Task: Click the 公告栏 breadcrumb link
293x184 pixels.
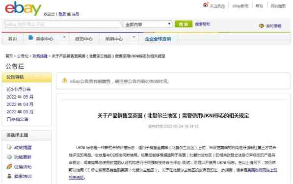Action: tap(23, 56)
